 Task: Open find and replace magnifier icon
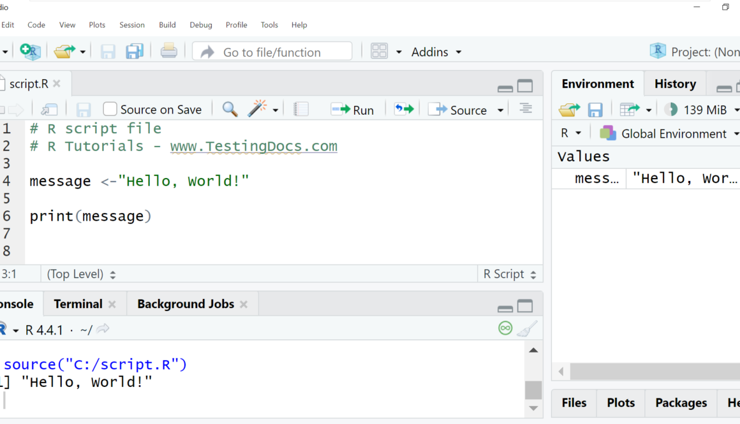tap(230, 110)
